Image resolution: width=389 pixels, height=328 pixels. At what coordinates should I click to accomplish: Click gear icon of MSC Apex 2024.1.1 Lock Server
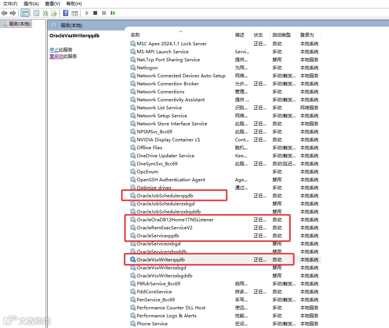point(133,43)
